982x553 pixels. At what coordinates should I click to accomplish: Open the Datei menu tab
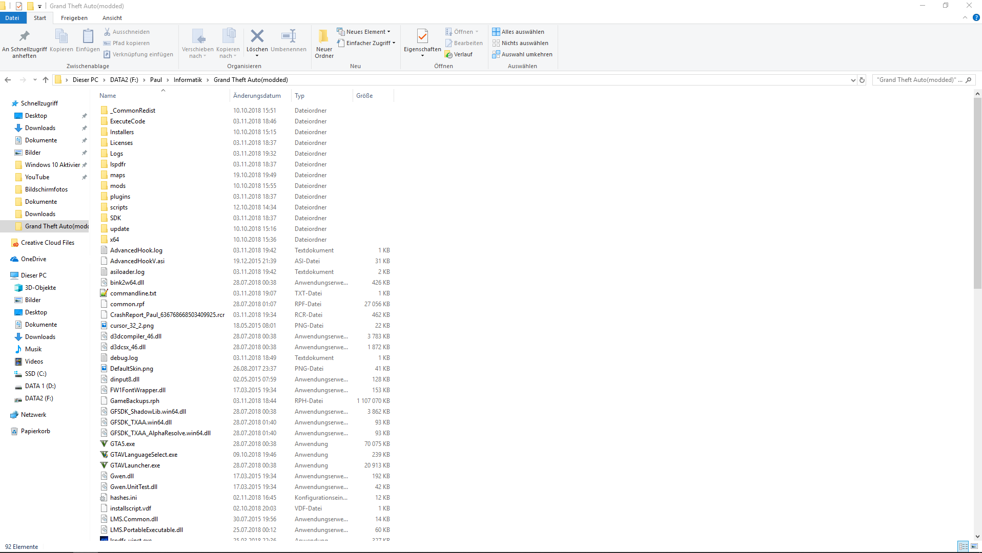click(12, 18)
